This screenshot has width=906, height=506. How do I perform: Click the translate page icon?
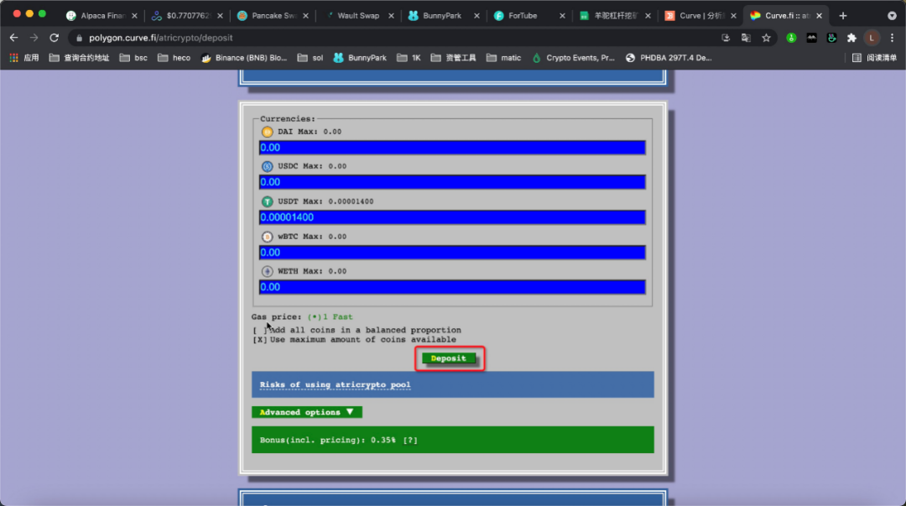pyautogui.click(x=745, y=38)
